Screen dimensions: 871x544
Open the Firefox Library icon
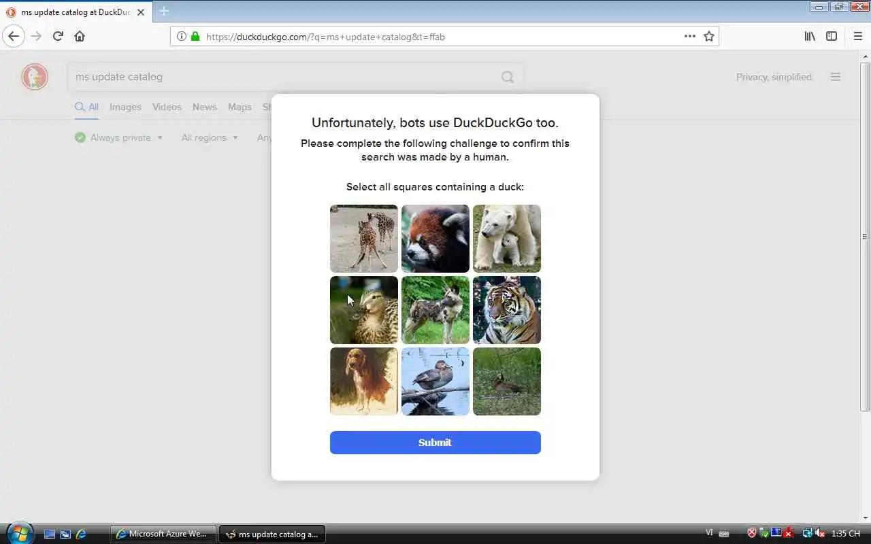click(810, 36)
